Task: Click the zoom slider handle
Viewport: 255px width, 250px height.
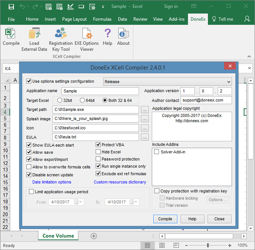Action: point(208,245)
